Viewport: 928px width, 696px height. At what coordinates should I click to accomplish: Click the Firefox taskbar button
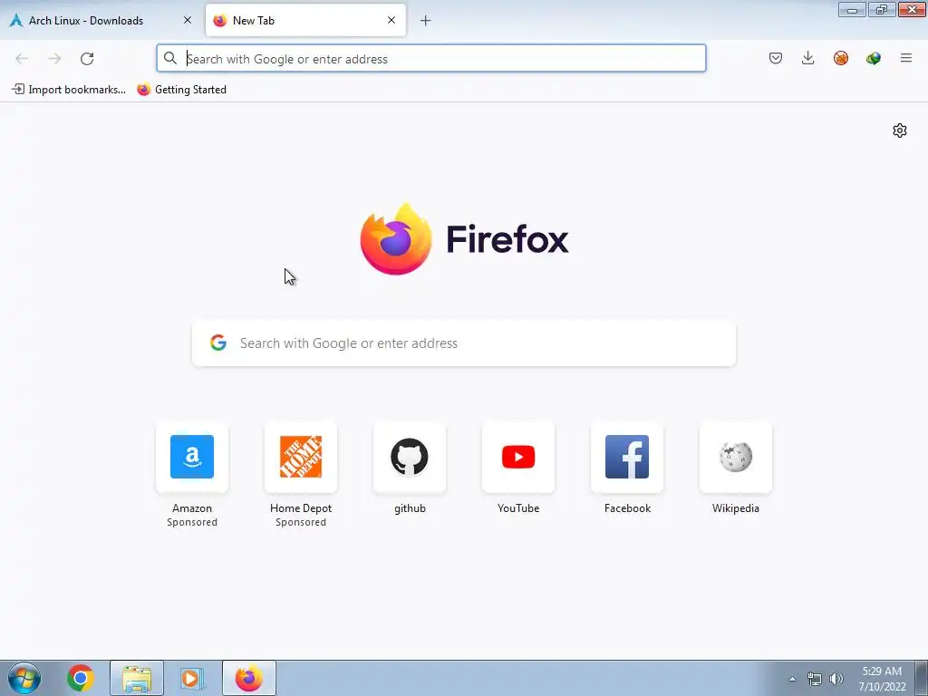point(249,678)
